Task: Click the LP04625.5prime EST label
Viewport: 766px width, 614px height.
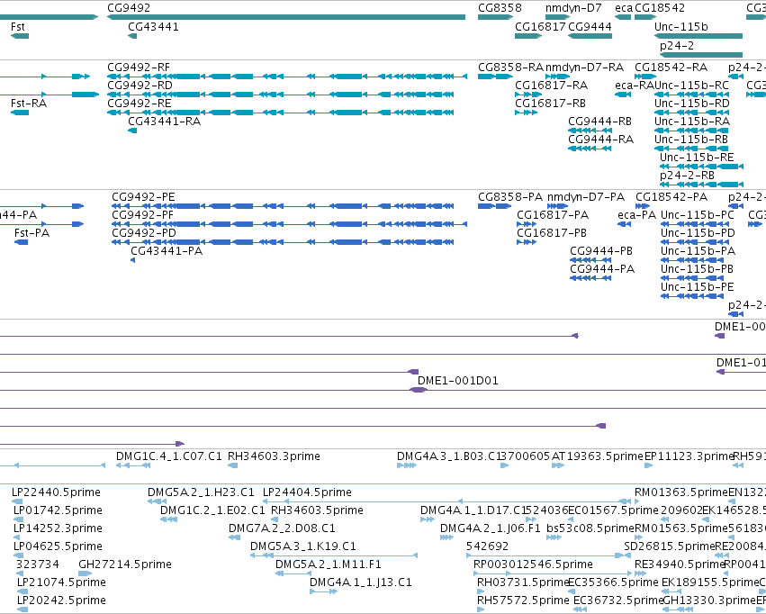Action: (x=59, y=546)
